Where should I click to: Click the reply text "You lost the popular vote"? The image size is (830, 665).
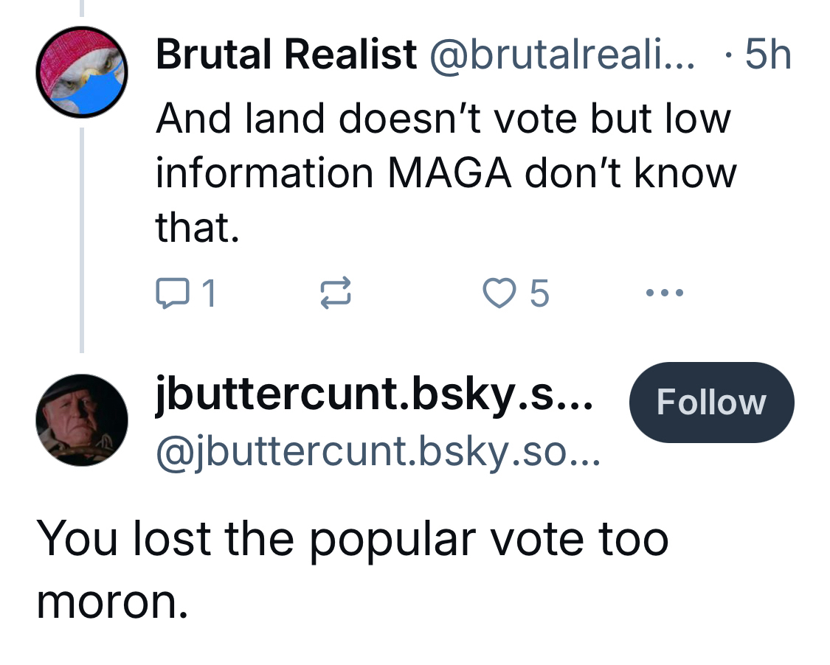tap(353, 538)
